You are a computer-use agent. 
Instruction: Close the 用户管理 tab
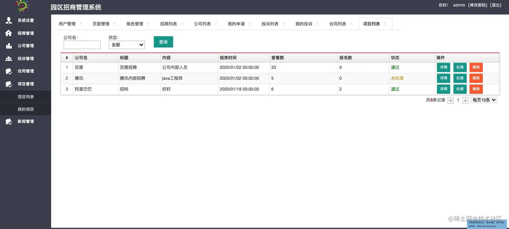tap(81, 24)
